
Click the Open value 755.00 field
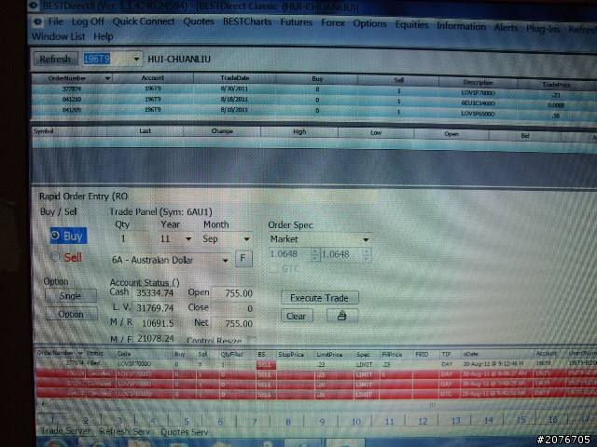click(x=232, y=293)
